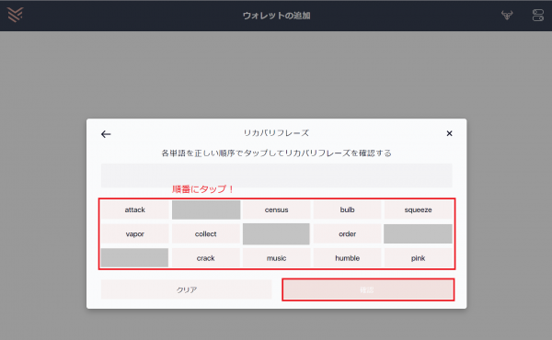552x340 pixels.
Task: Tap the word 'vapor'
Action: click(x=135, y=233)
